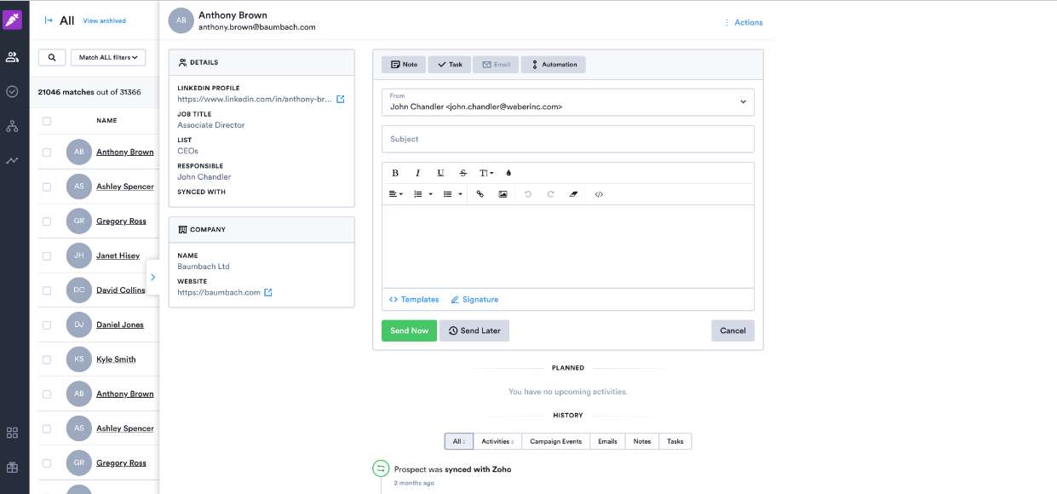Viewport: 1057px width, 494px height.
Task: Click inside the Subject field
Action: tap(566, 138)
